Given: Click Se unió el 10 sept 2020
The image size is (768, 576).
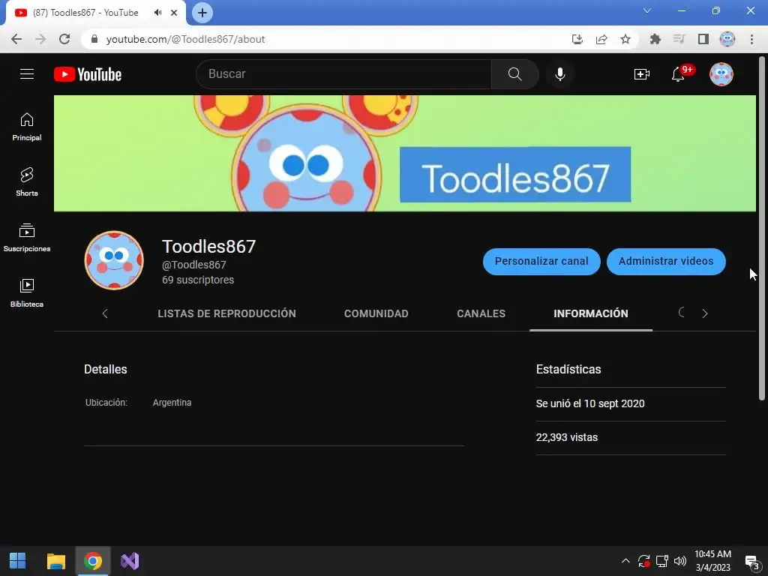Looking at the screenshot, I should coord(590,403).
